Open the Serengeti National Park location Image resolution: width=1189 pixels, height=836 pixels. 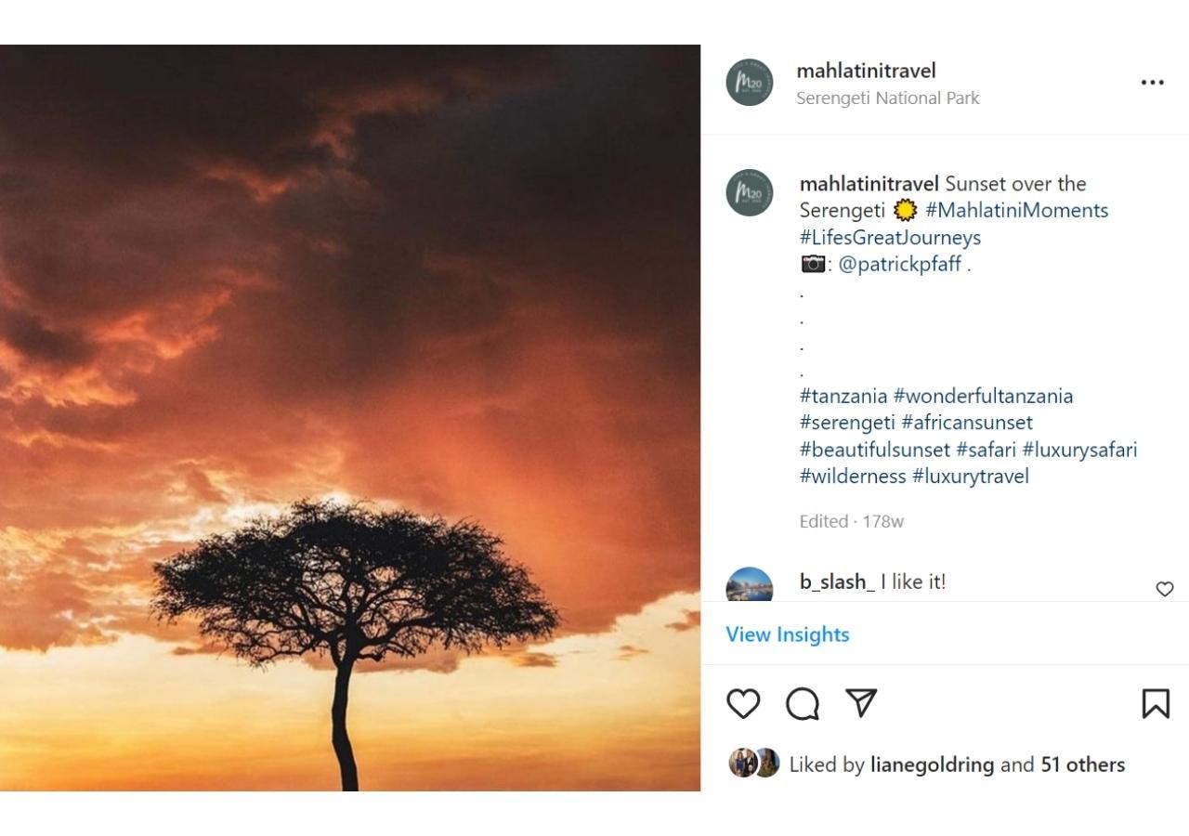pyautogui.click(x=887, y=98)
